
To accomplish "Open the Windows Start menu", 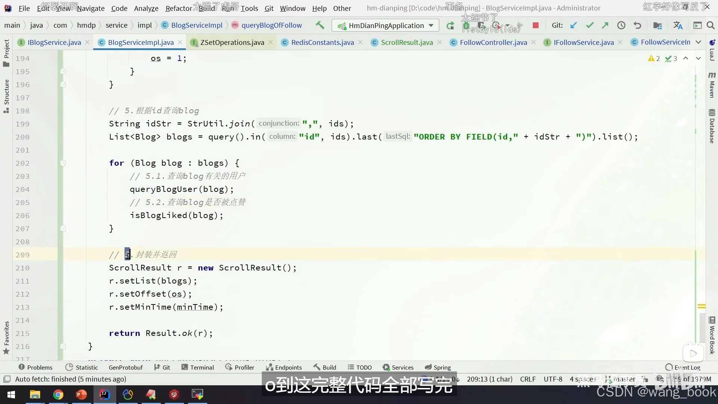I will pos(11,395).
